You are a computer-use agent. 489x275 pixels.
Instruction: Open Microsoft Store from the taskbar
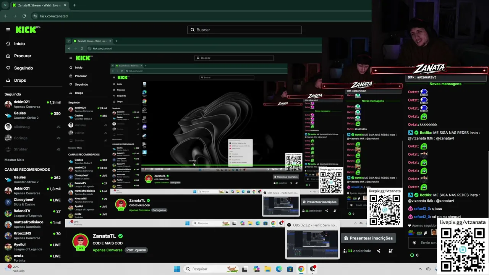(x=290, y=269)
